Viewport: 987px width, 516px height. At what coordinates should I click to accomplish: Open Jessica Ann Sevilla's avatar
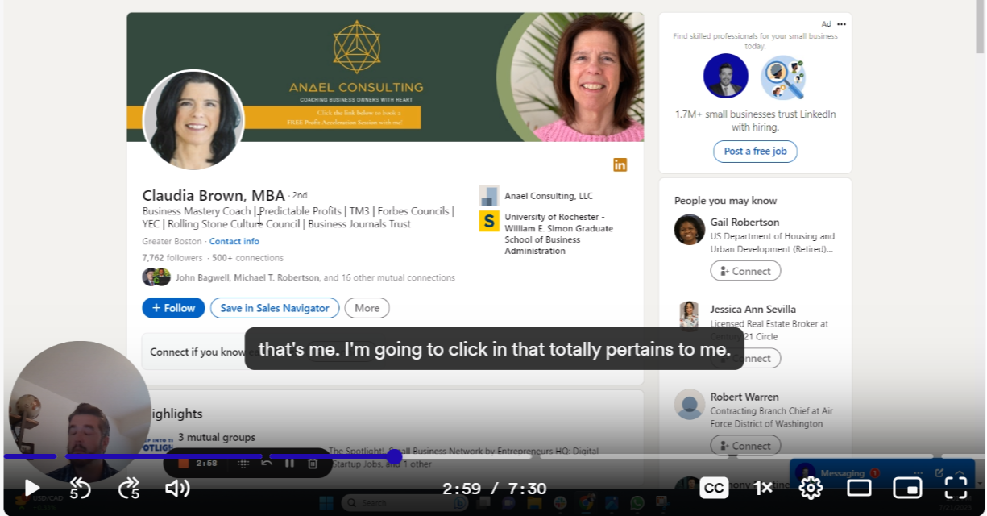tap(690, 317)
